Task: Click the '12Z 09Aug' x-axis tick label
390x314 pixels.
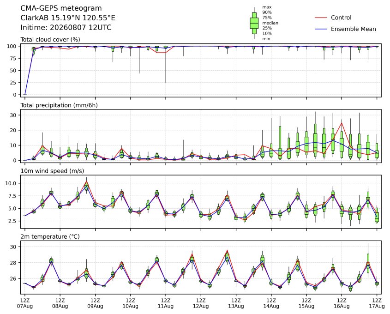Action: pyautogui.click(x=95, y=303)
